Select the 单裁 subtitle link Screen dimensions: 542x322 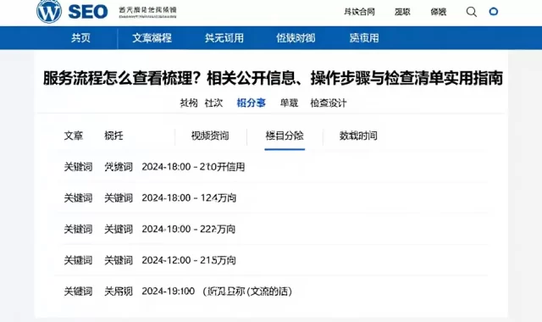tap(289, 103)
